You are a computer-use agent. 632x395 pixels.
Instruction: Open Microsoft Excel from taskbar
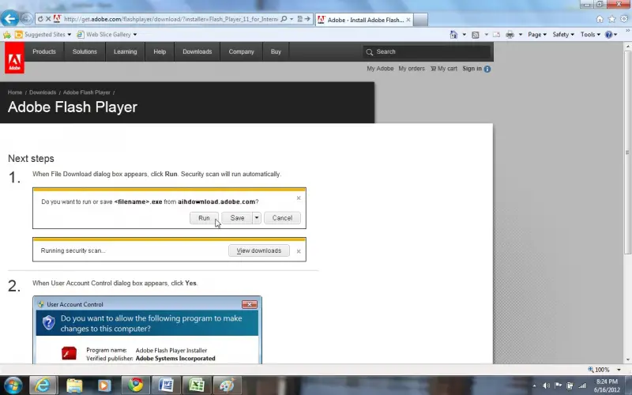[x=197, y=385]
